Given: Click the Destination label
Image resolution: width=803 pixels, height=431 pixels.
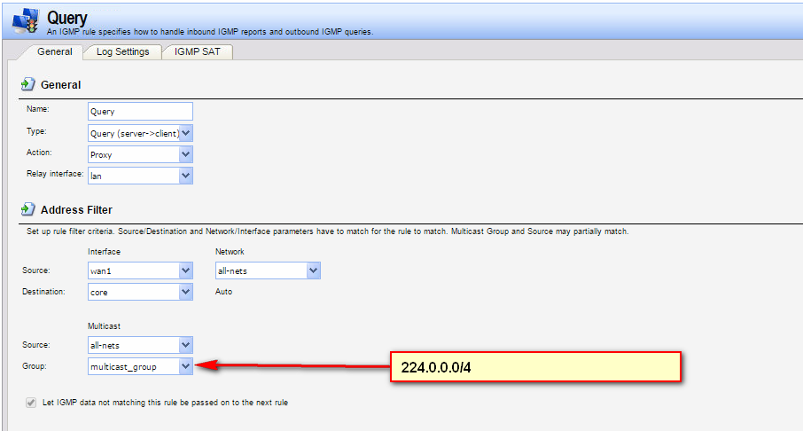Looking at the screenshot, I should coord(43,292).
